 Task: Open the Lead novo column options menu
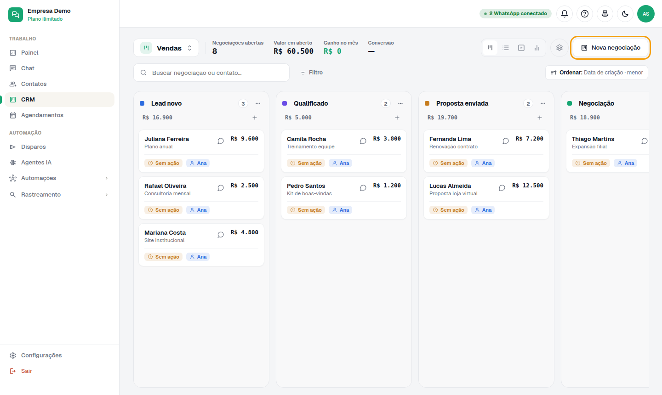[258, 103]
